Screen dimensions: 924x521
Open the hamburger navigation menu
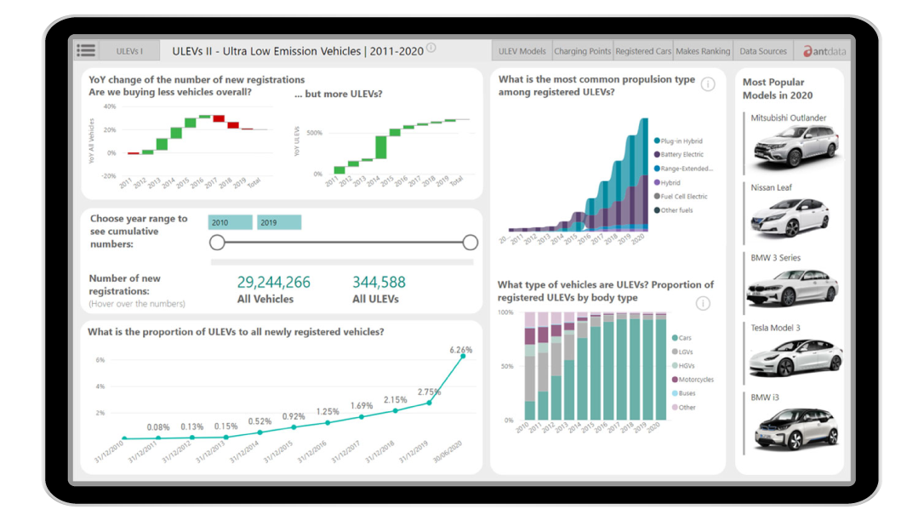tap(86, 49)
